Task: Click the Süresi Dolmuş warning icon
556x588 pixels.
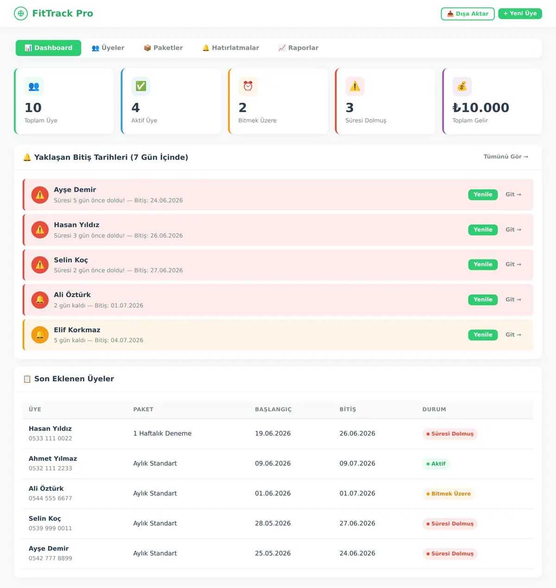Action: coord(355,86)
